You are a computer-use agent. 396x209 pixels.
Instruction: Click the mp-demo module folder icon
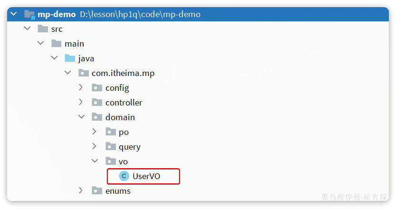click(x=29, y=14)
